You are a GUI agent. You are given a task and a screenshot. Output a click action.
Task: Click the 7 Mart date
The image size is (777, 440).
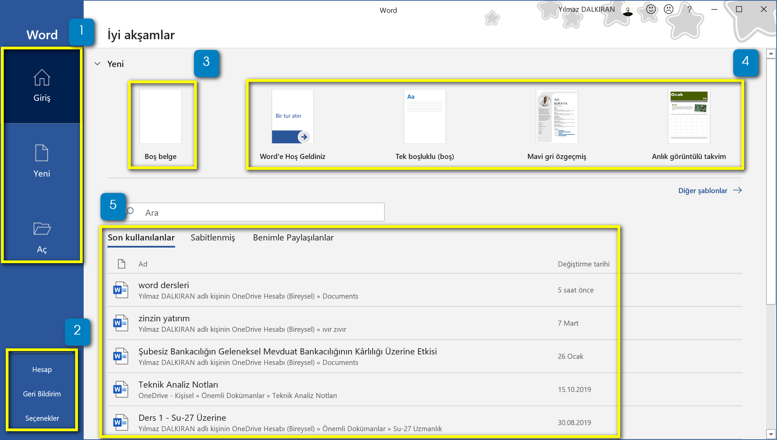click(x=568, y=323)
